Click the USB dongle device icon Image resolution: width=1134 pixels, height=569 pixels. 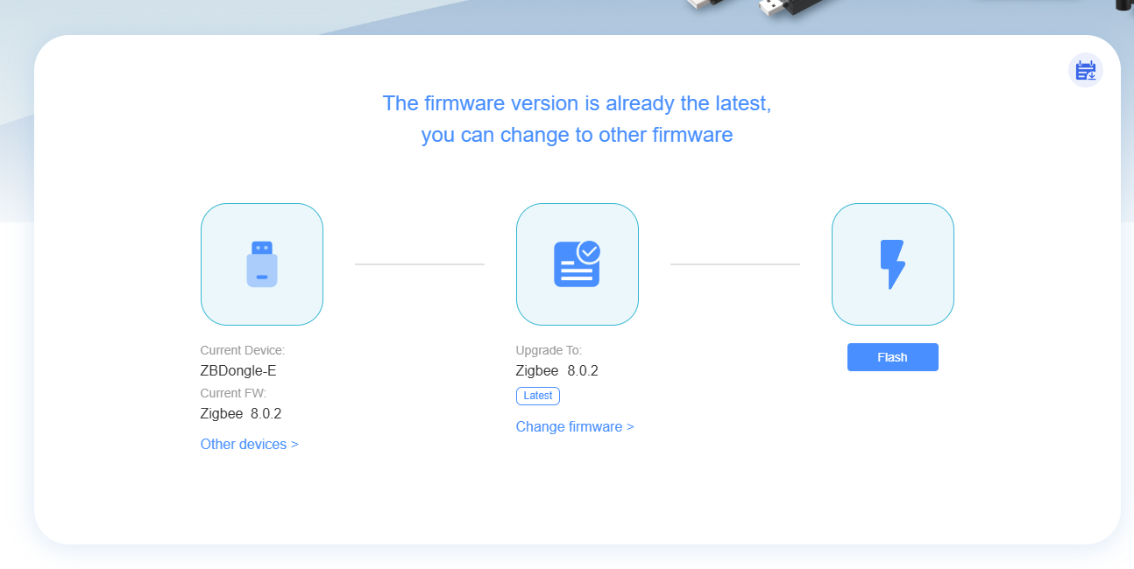click(x=262, y=264)
